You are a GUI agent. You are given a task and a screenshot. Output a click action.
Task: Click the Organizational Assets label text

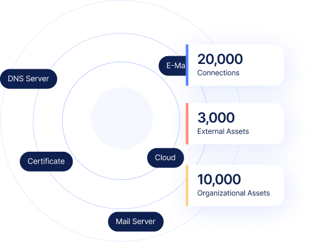(x=233, y=193)
